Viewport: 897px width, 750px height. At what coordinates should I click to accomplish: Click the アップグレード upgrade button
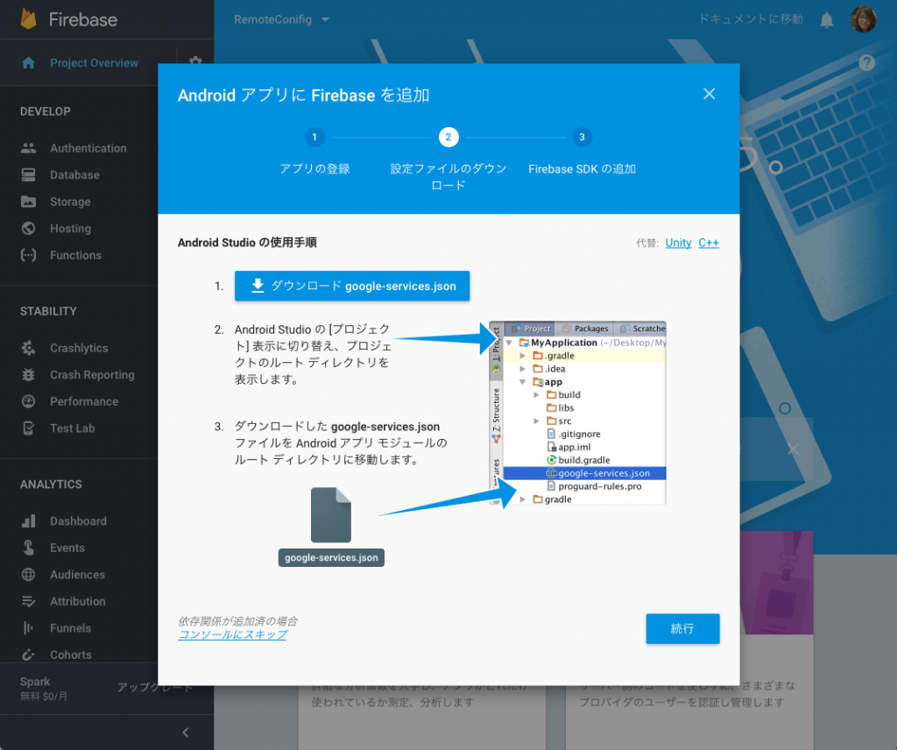coord(154,687)
